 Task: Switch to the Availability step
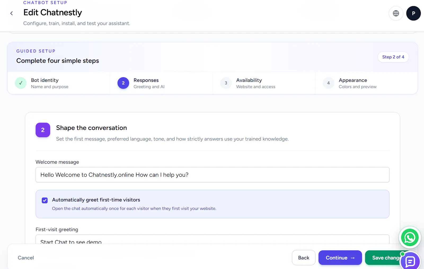[264, 83]
